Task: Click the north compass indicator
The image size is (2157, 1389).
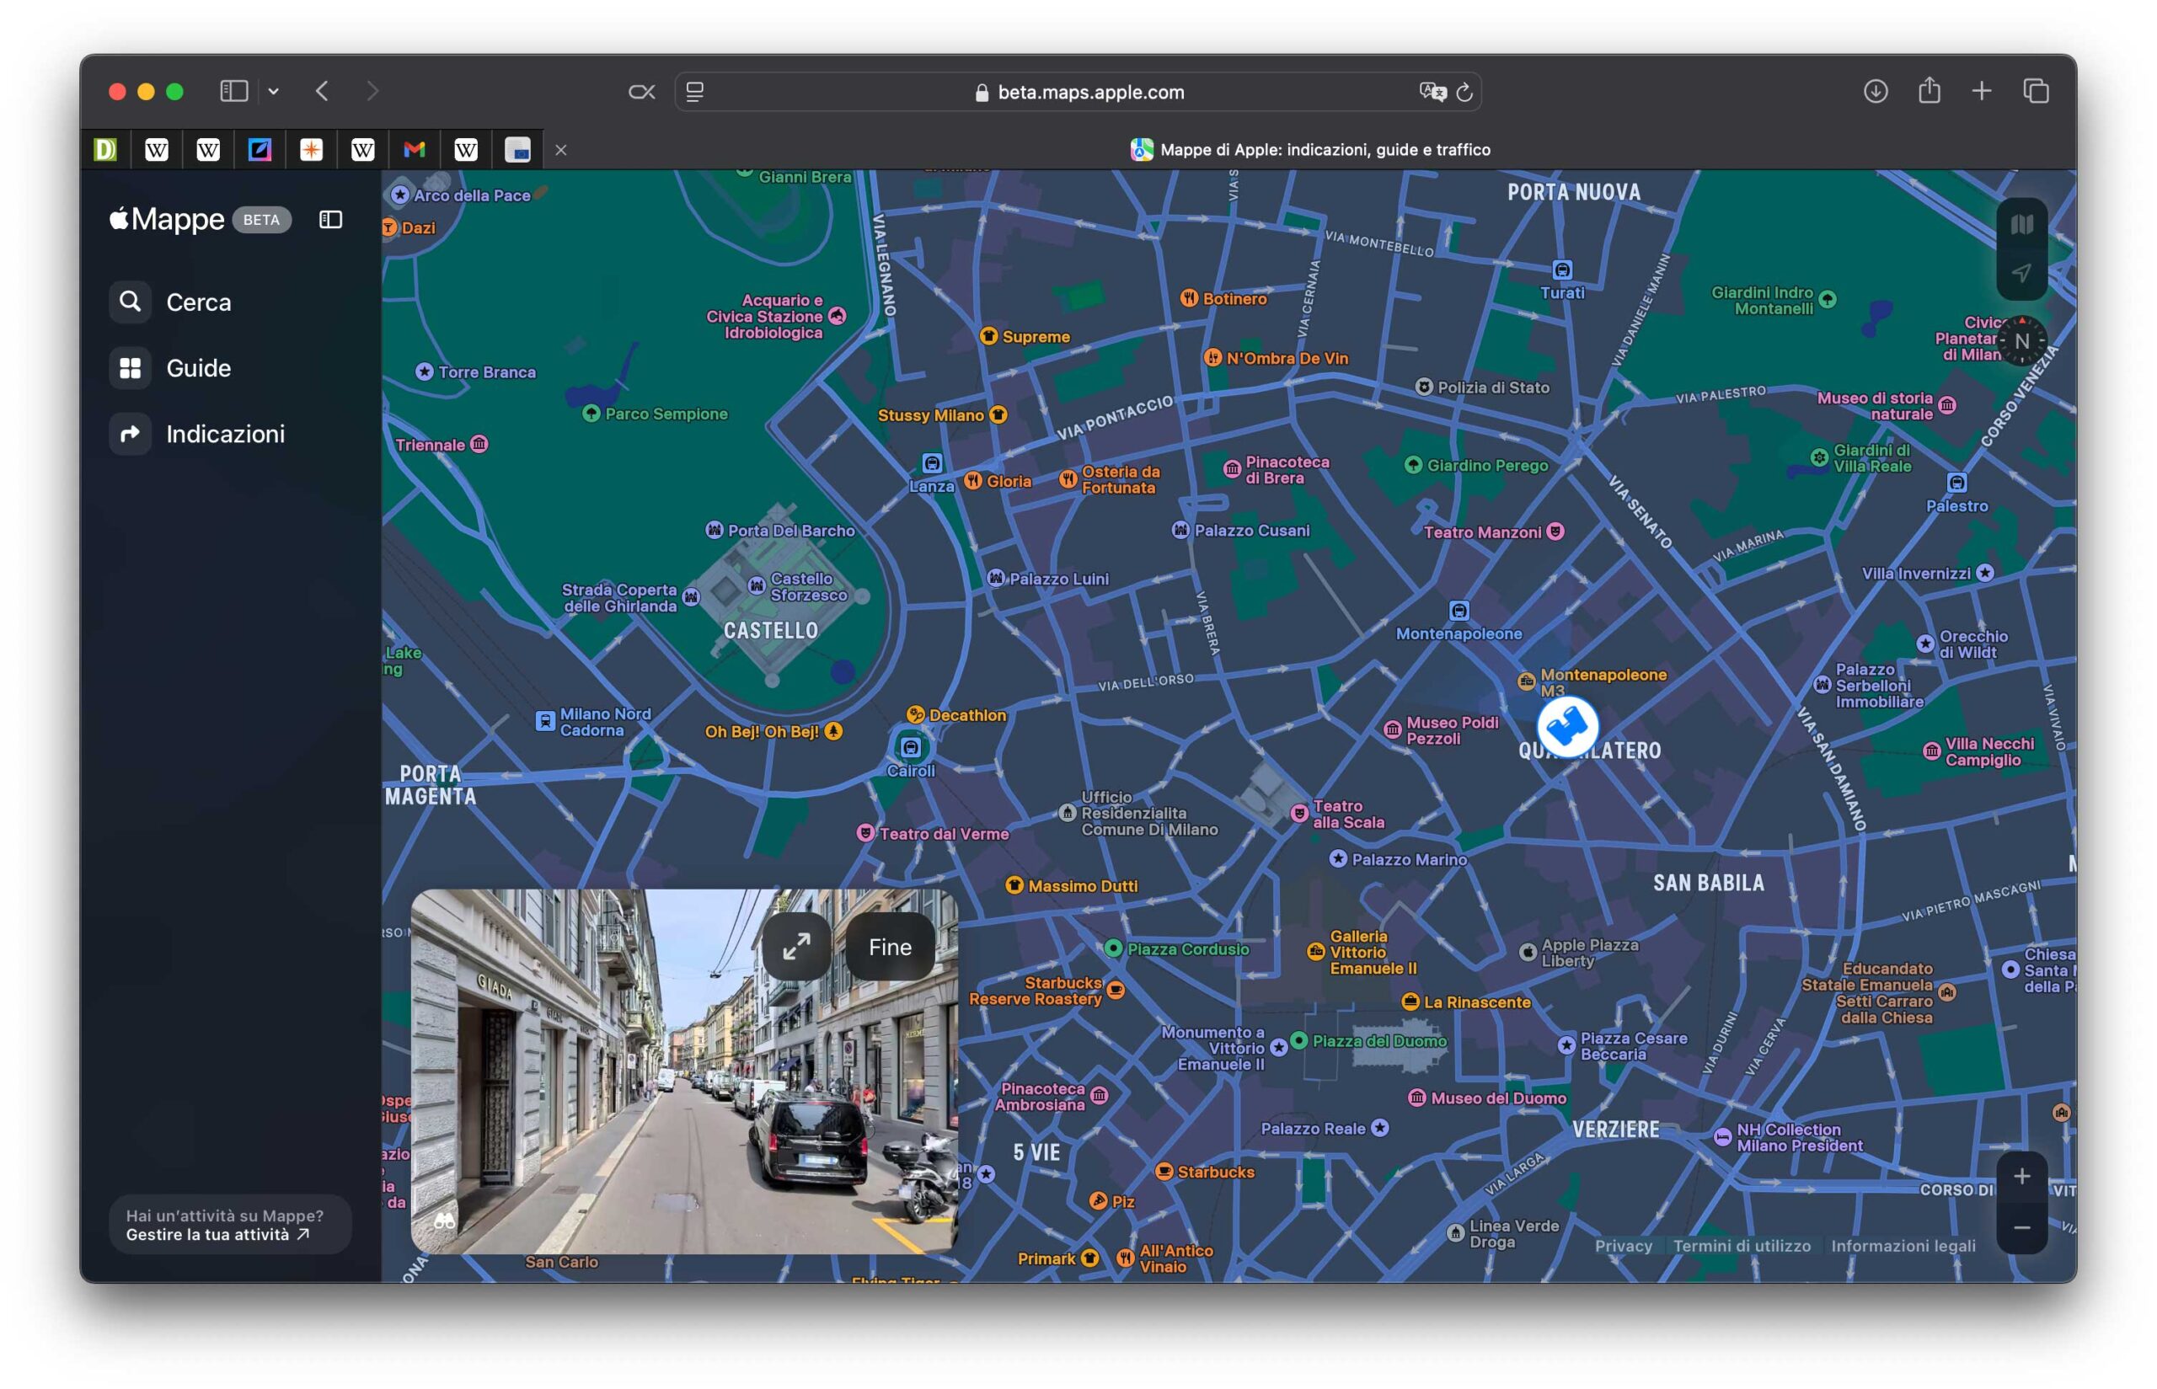Action: click(x=2021, y=341)
